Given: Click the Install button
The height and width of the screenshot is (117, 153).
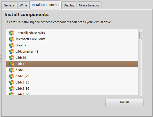Looking at the screenshot, I should coord(124,102).
